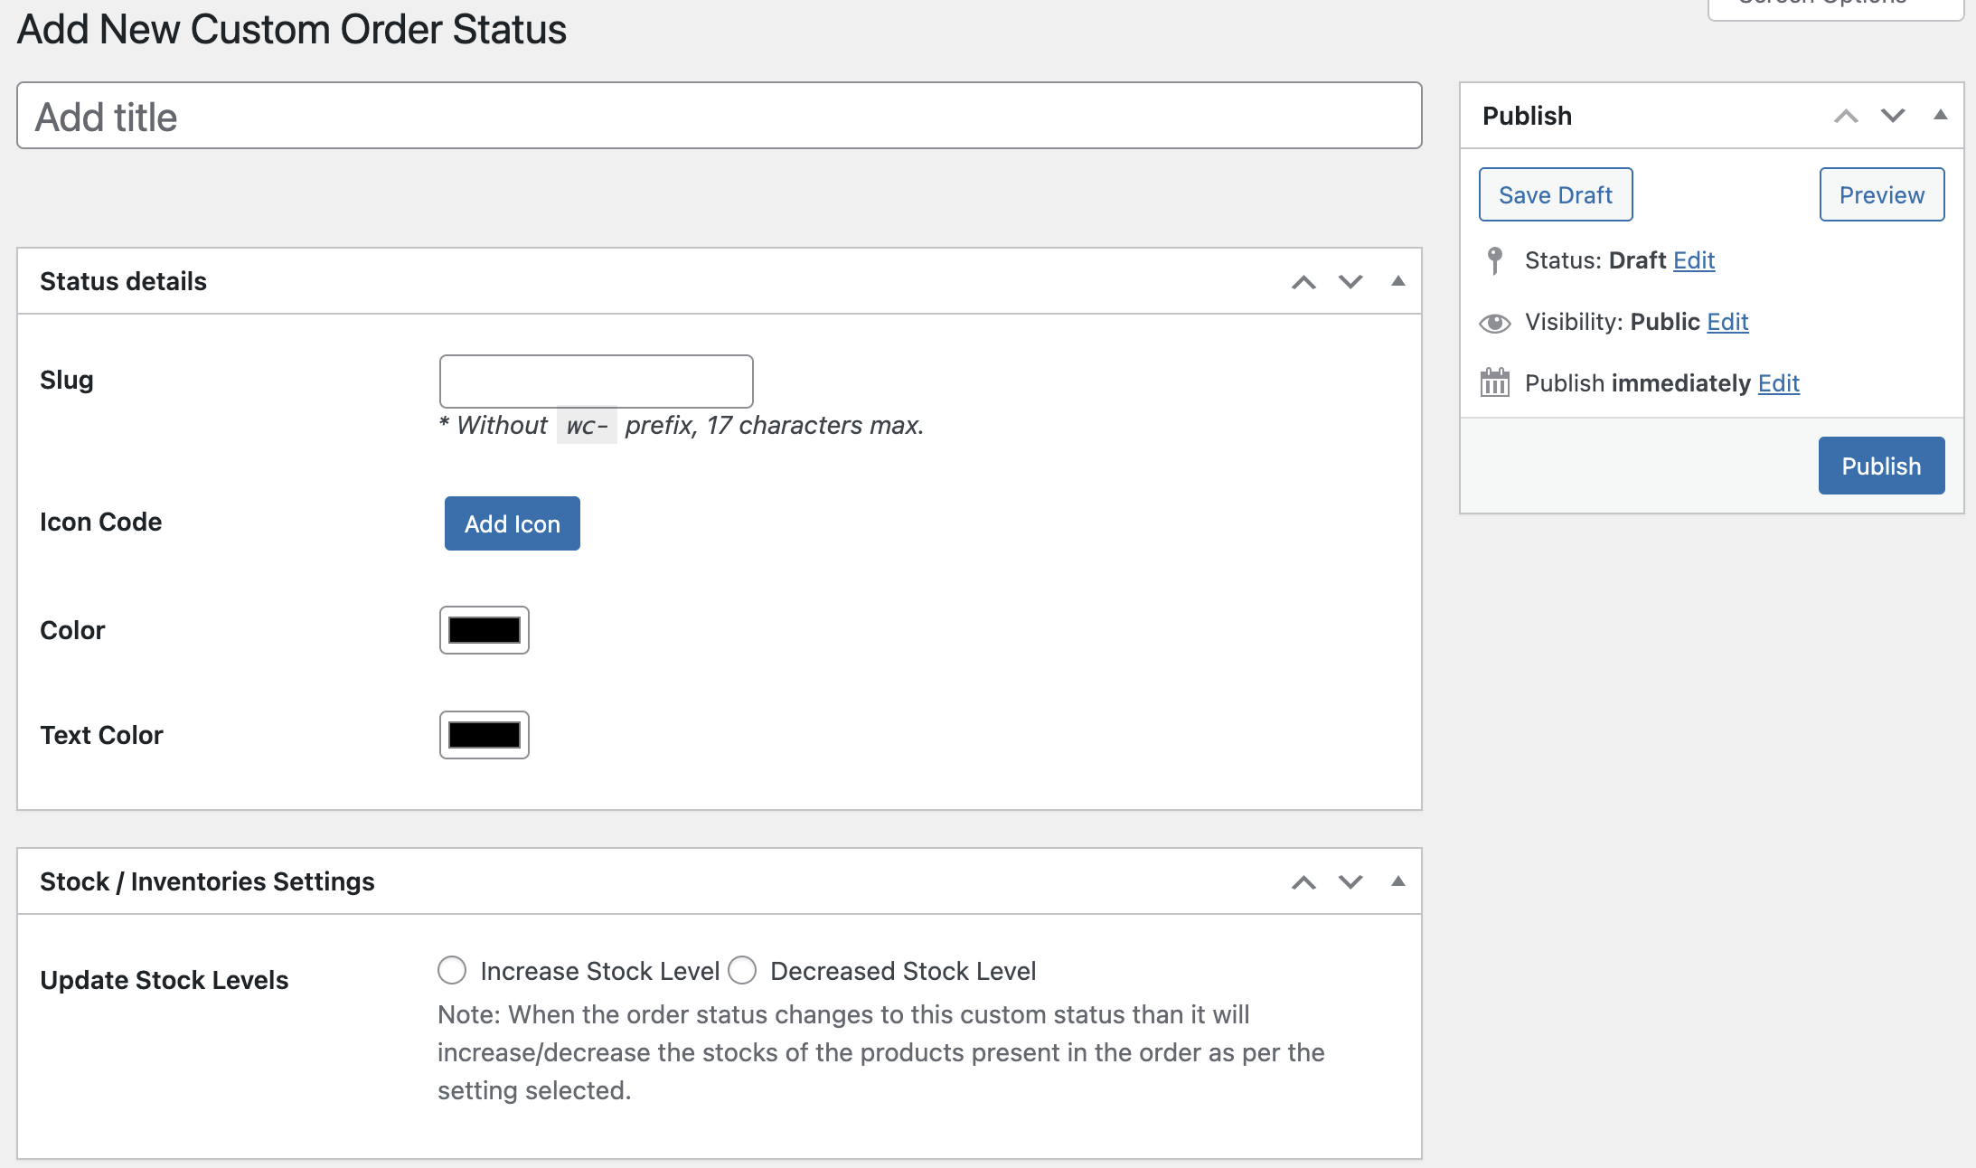Viewport: 1976px width, 1168px height.
Task: Collapse the Stock / Inventories Settings panel
Action: 1398,881
